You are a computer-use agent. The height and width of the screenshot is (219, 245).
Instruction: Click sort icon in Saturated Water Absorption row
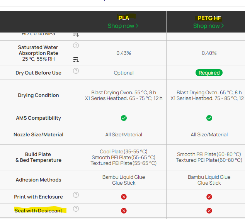(x=76, y=59)
